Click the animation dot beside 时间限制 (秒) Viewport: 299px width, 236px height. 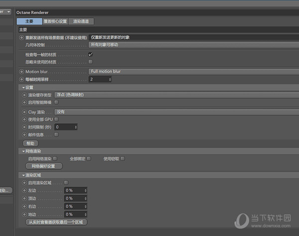(24, 127)
